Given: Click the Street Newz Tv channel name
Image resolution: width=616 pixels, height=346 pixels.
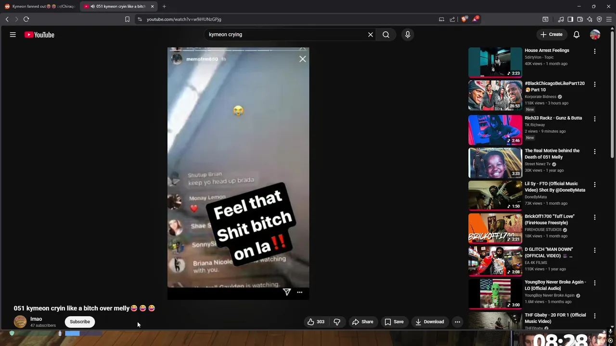Looking at the screenshot, I should point(538,164).
